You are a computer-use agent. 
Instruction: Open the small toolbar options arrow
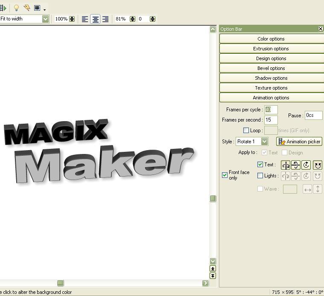pyautogui.click(x=44, y=10)
